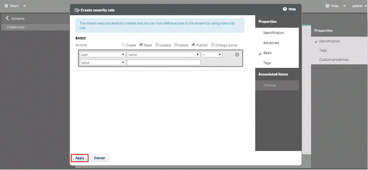Image resolution: width=368 pixels, height=170 pixels.
Task: Click the home Start icon
Action: (6, 6)
